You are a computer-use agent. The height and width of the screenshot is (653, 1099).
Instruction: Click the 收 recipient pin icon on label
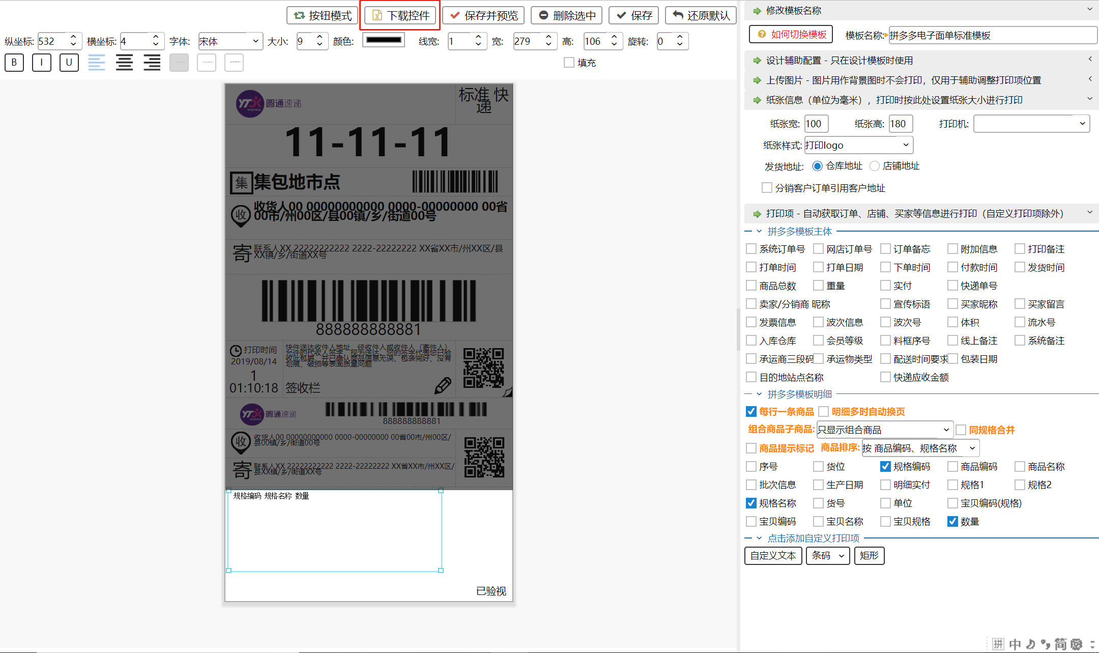coord(241,216)
